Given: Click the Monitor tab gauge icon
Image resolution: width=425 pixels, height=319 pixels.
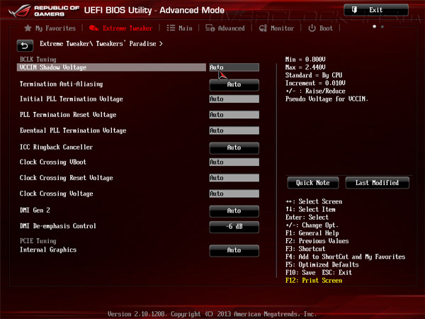Looking at the screenshot, I should tap(263, 28).
